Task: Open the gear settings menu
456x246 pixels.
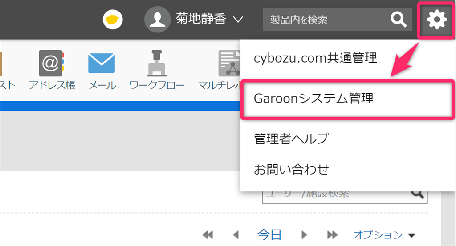Action: coord(436,20)
